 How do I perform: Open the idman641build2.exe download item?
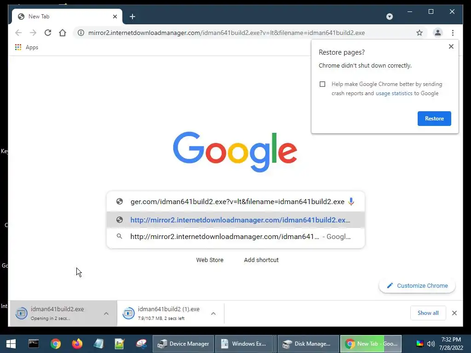57,313
